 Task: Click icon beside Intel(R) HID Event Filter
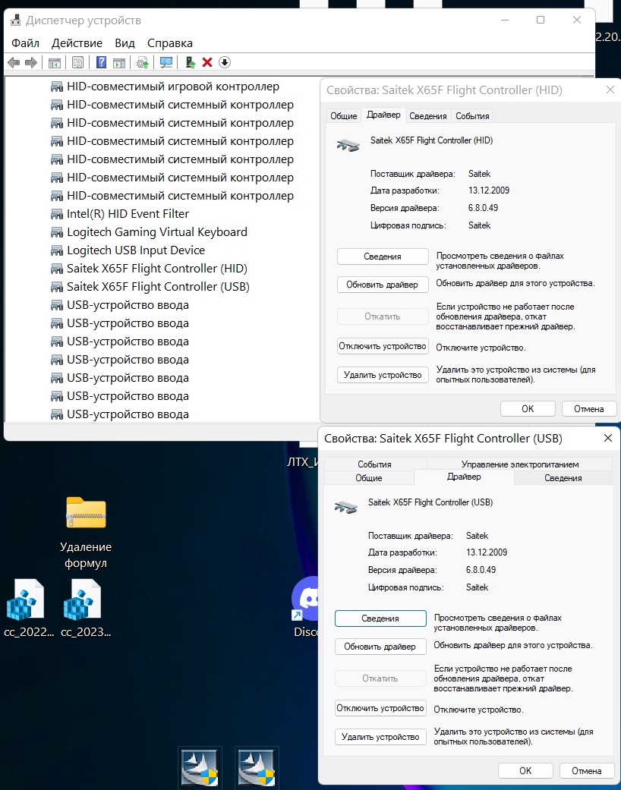pyautogui.click(x=57, y=214)
